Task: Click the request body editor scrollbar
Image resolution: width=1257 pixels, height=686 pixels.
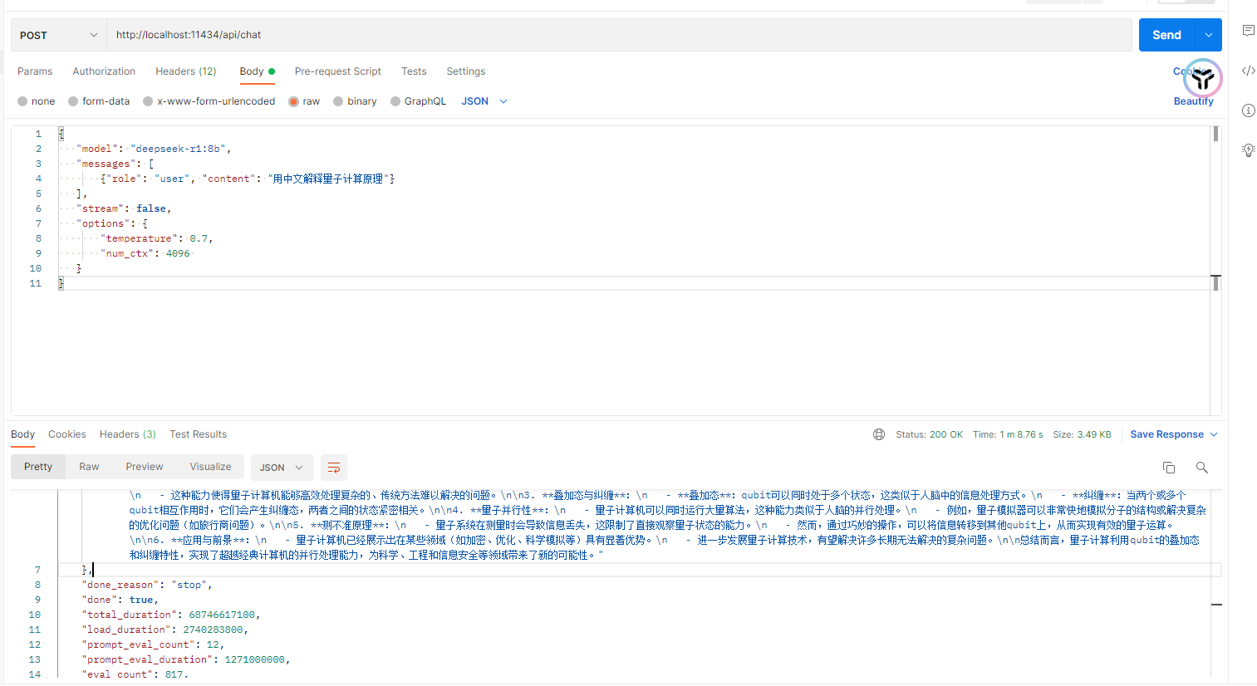Action: (x=1215, y=135)
